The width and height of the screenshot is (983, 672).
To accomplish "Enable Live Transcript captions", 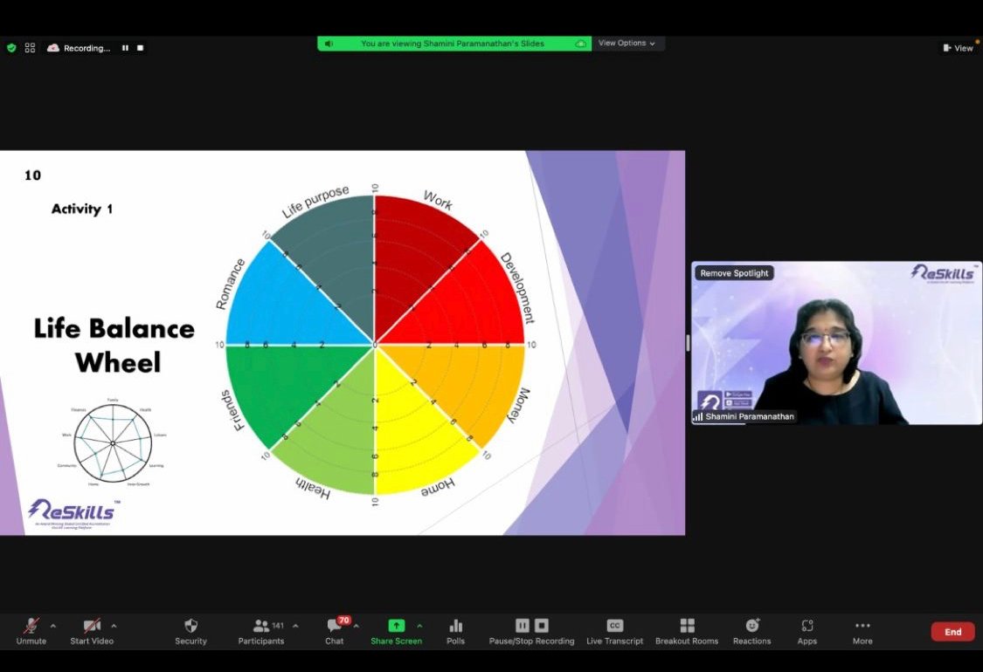I will pos(614,626).
